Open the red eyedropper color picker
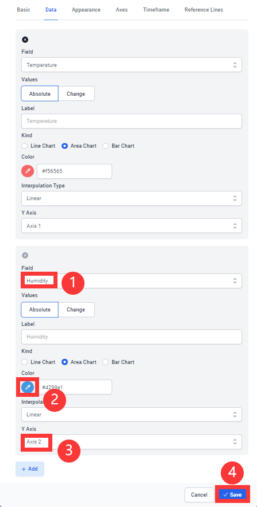 click(28, 171)
